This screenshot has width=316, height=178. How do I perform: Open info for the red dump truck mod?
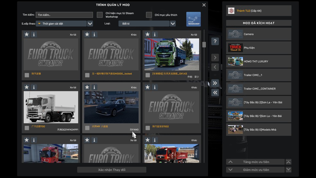(x=155, y=140)
